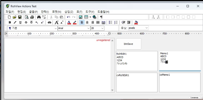Click the Save floppy disk icon
This screenshot has width=203, height=100.
tap(20, 17)
